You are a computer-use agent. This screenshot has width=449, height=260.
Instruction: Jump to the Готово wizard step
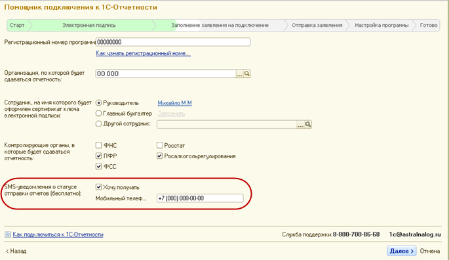coord(429,25)
